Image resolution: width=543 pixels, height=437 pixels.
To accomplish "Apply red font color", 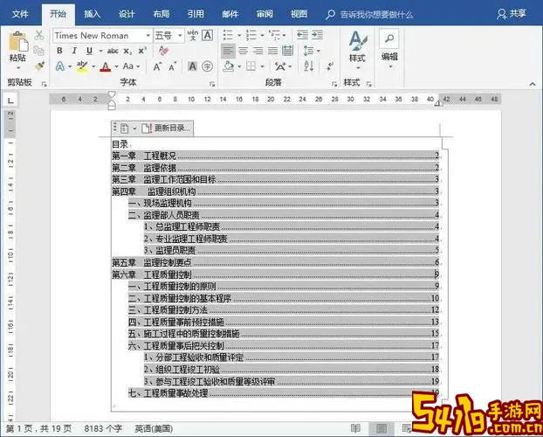I will [106, 66].
